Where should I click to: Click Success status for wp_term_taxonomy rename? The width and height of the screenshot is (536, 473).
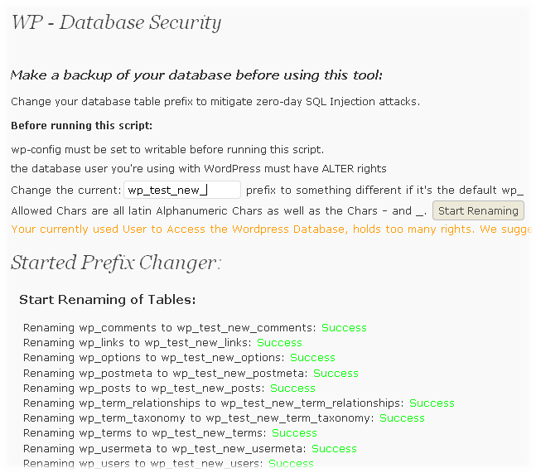tap(402, 418)
